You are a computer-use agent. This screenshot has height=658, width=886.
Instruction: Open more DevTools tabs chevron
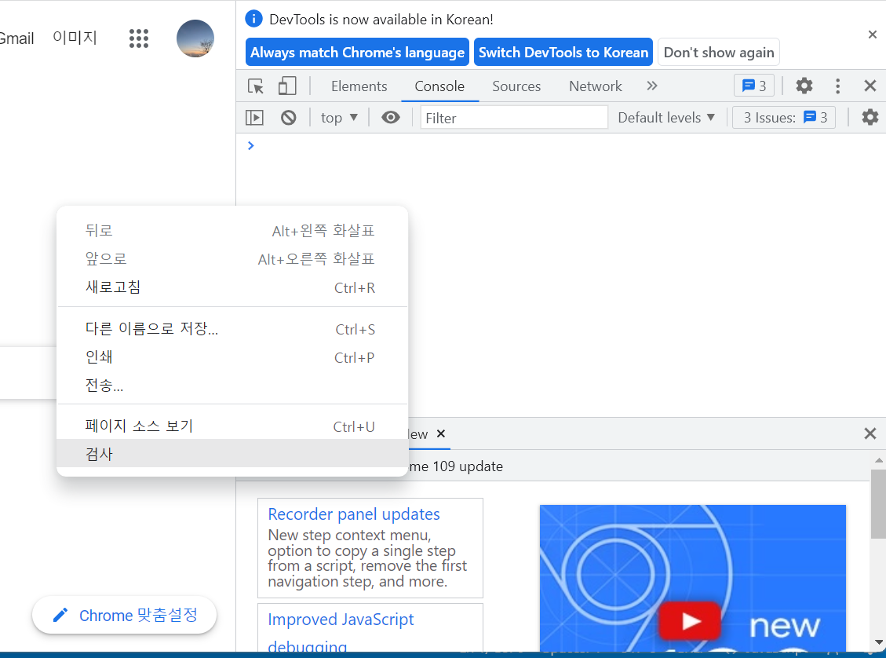click(652, 86)
